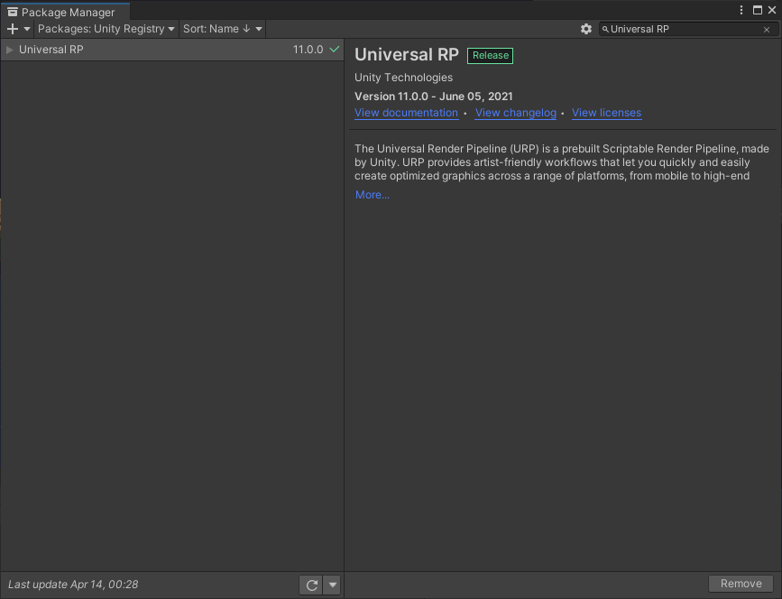Click the Unity Technologies author text
This screenshot has height=599, width=782.
click(x=403, y=78)
